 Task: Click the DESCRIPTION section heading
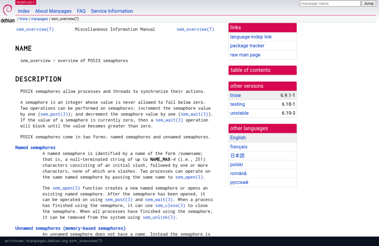(x=38, y=79)
